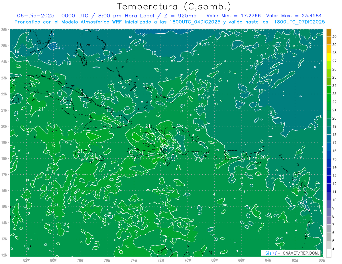Click the 19 contour label near 63W 20N
The image size is (342, 264).
[x=282, y=123]
